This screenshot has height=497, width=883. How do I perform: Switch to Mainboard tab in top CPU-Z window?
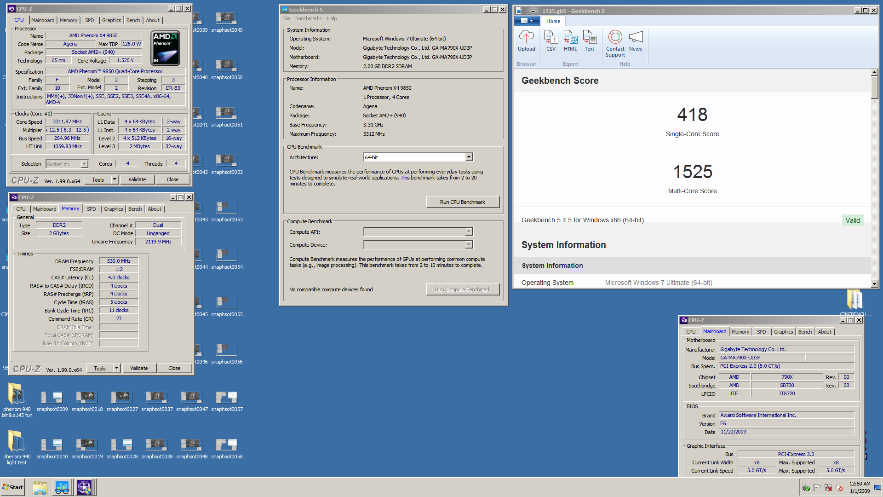[43, 20]
